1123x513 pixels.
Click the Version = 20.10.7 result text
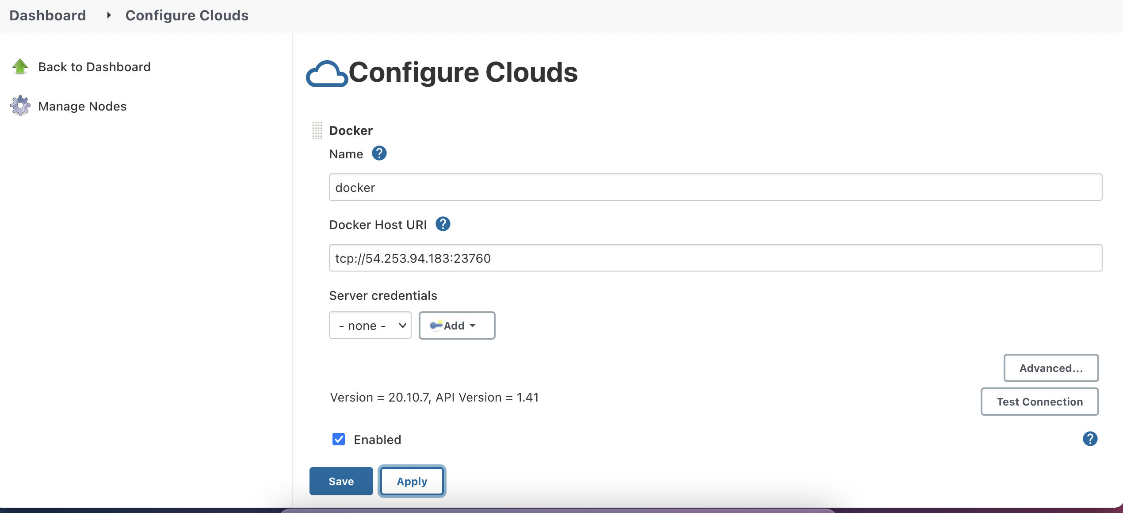434,397
